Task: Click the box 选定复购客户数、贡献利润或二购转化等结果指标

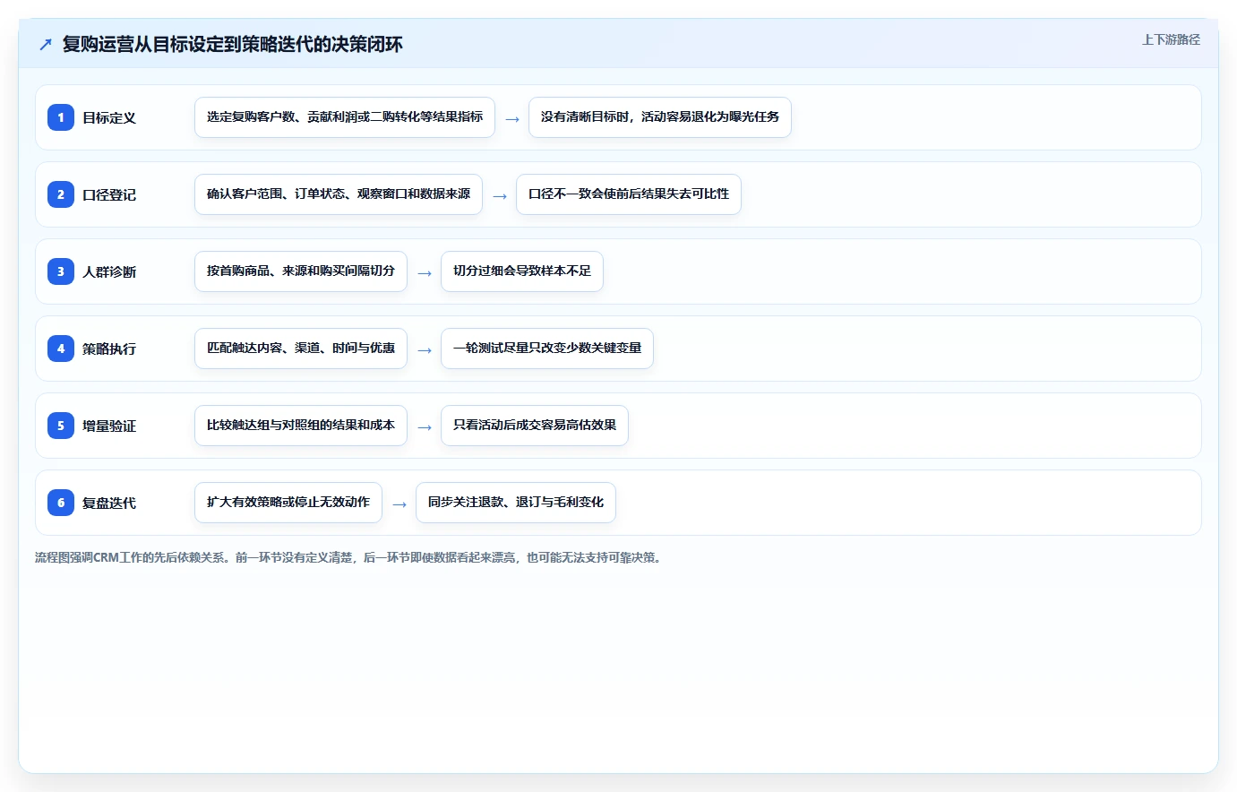Action: point(345,117)
